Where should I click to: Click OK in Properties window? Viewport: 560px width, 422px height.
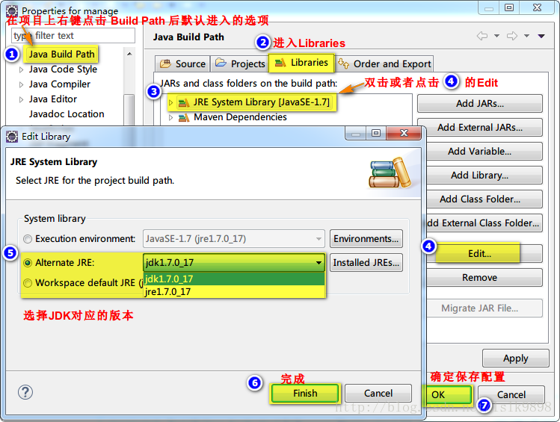[x=447, y=394]
